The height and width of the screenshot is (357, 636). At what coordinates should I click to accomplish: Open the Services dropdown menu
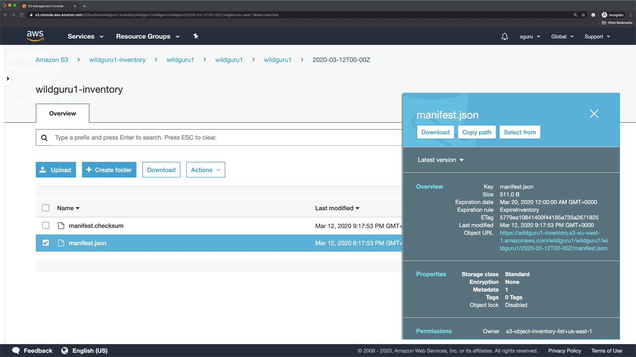(85, 36)
